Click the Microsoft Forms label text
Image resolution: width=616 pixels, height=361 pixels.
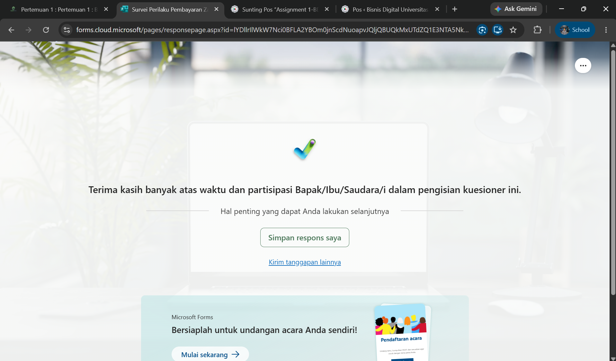tap(192, 317)
